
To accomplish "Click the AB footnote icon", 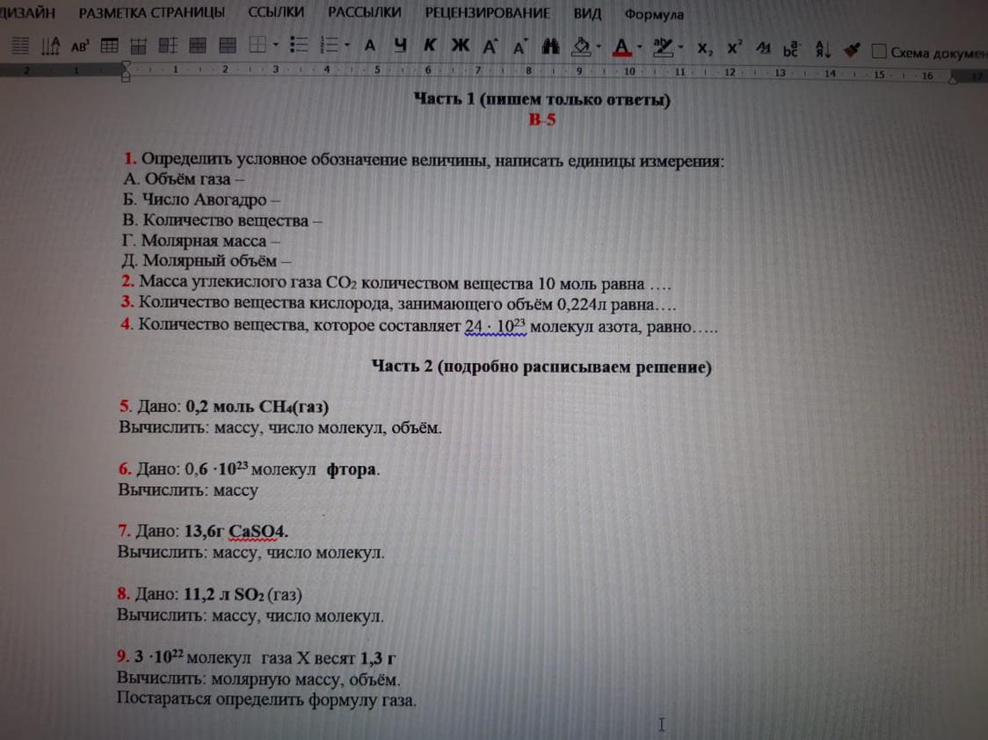I will 80,46.
